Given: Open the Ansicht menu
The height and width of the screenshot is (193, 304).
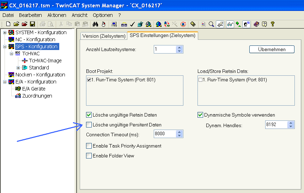Looking at the screenshot, I should (79, 15).
